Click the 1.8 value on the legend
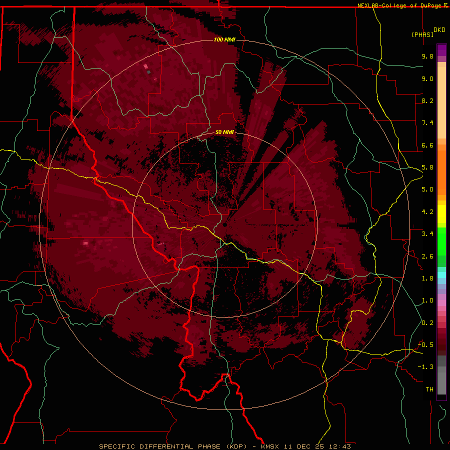Screen dimensions: 450x450 coord(427,278)
